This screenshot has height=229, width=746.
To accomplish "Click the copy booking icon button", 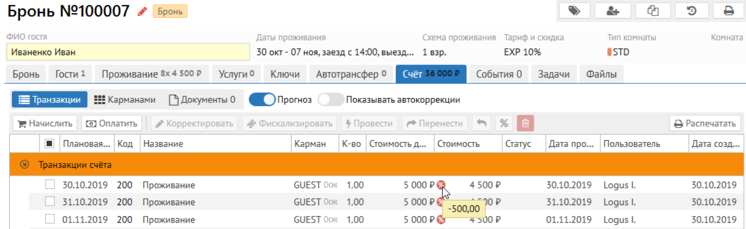I will pyautogui.click(x=653, y=10).
